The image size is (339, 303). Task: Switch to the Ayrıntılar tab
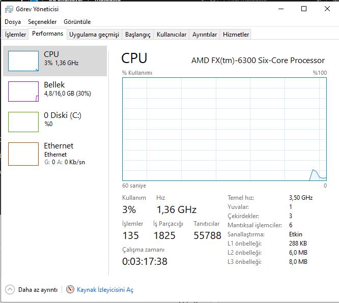[x=205, y=35]
